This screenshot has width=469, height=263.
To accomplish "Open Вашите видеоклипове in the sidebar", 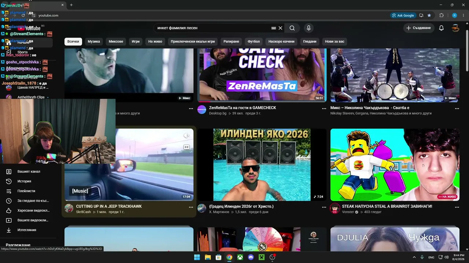I will (29, 220).
